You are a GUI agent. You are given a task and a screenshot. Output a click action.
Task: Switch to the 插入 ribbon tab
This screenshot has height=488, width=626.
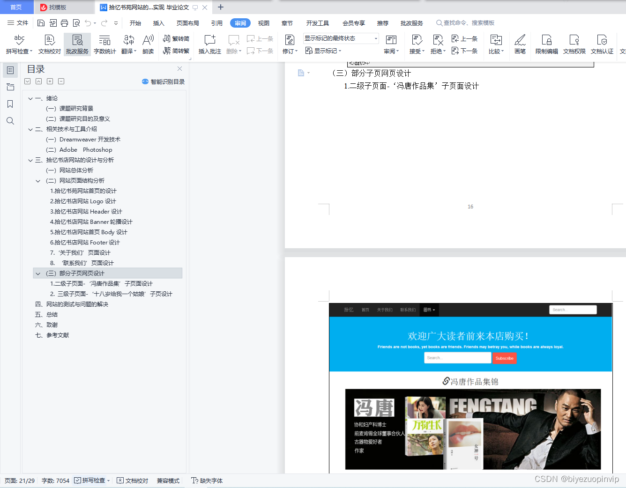click(159, 23)
